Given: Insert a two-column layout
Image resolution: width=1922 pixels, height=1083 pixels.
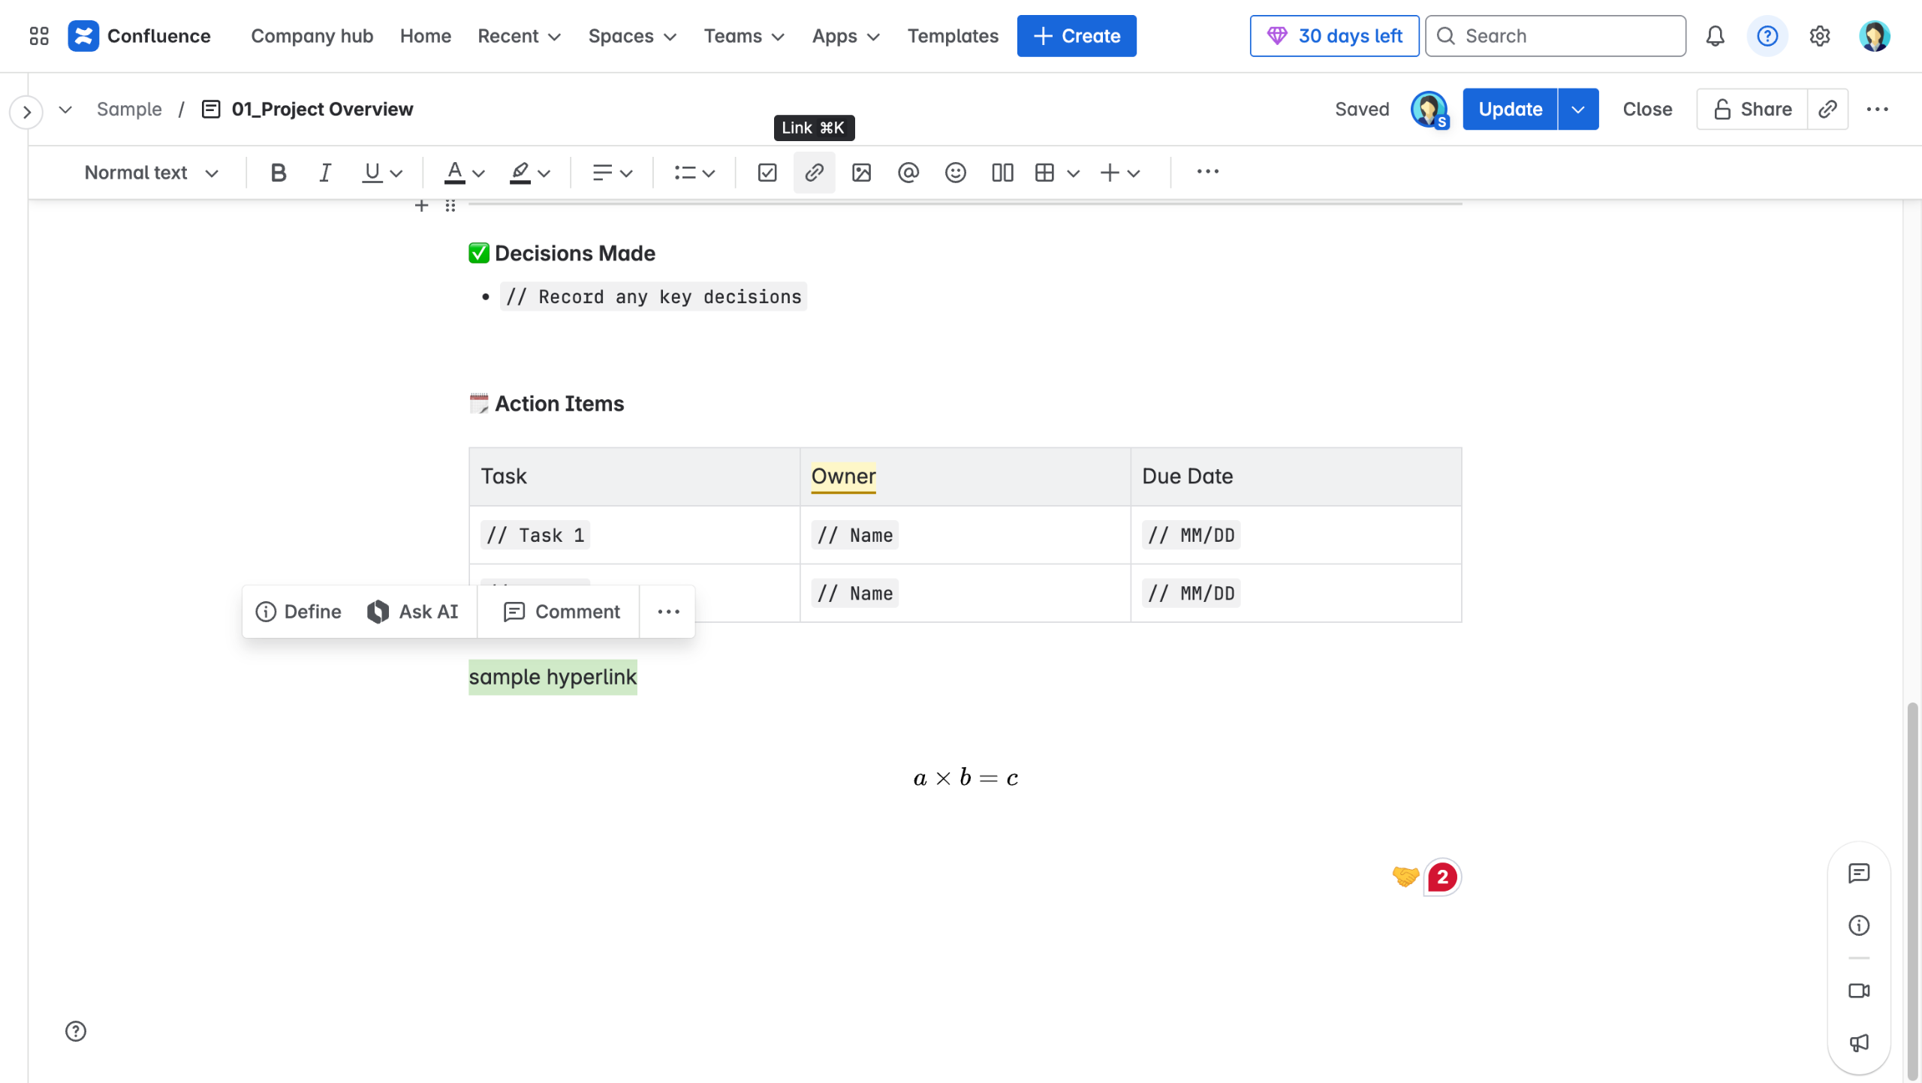Looking at the screenshot, I should coord(1002,173).
